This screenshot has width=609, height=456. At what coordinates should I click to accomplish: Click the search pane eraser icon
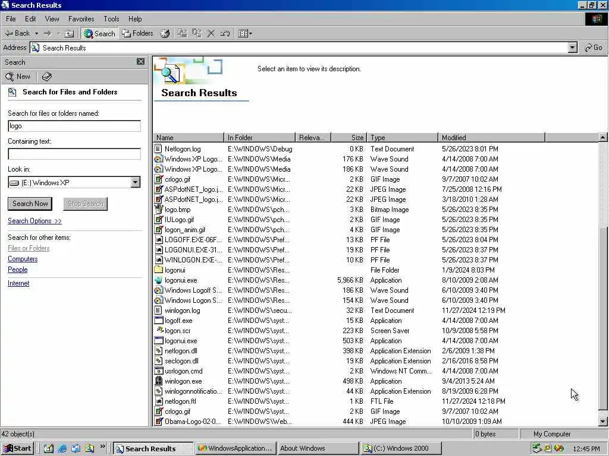(46, 77)
